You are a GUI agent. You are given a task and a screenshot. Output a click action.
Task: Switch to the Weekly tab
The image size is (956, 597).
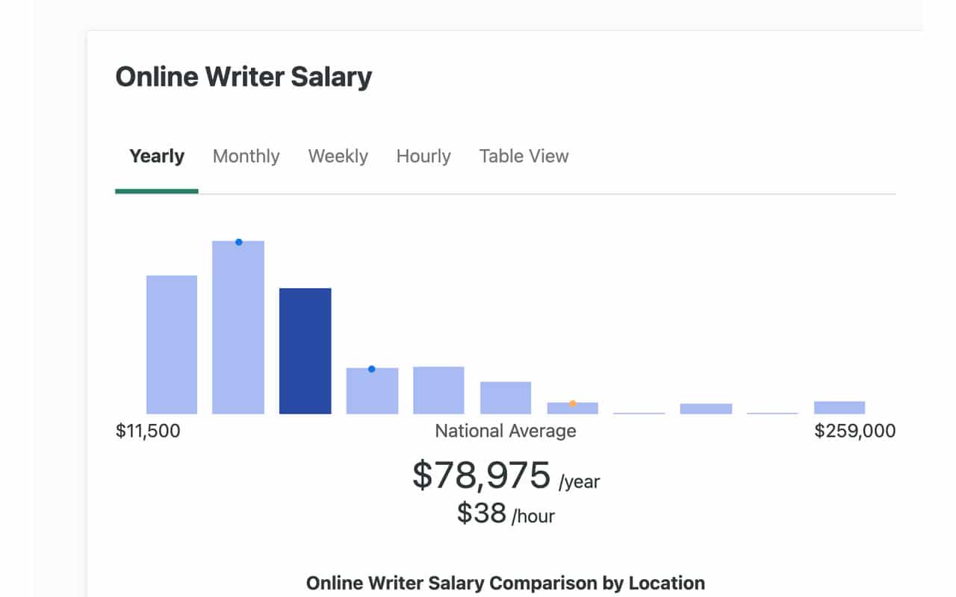[x=338, y=156]
